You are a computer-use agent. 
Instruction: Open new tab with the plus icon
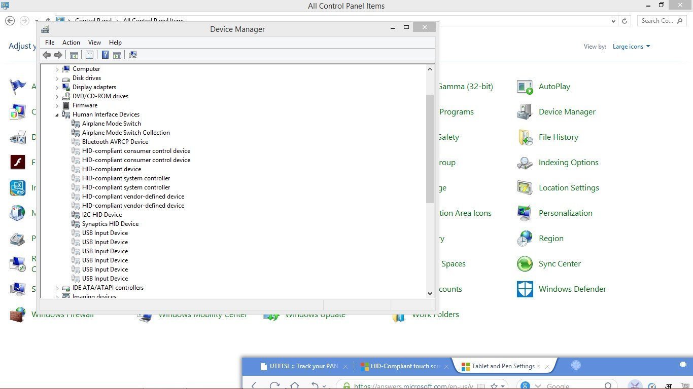(576, 365)
